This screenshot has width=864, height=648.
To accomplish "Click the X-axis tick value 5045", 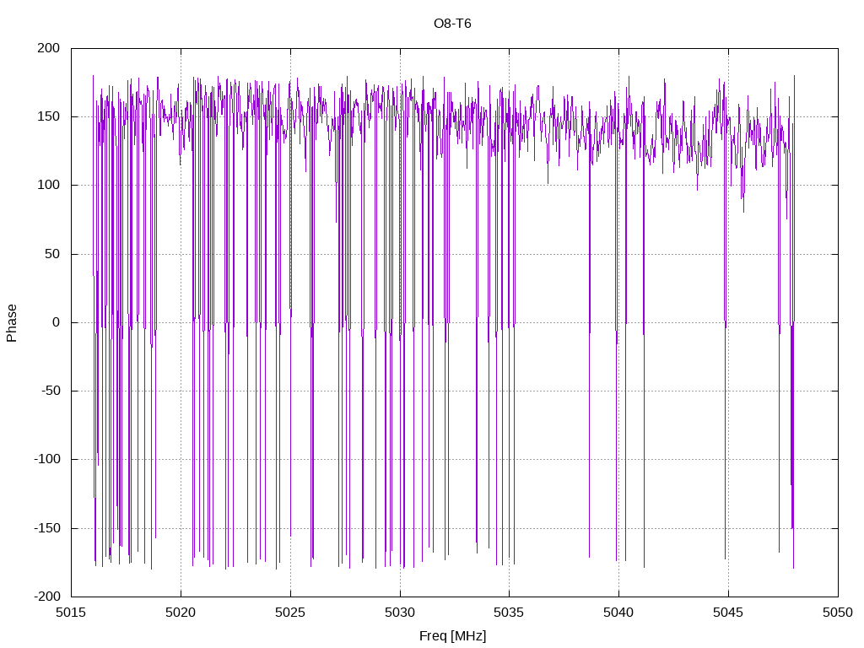I will click(728, 613).
